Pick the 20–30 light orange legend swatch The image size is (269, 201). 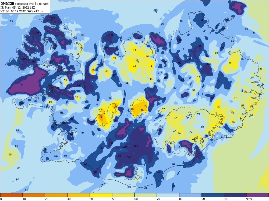tap(56, 195)
